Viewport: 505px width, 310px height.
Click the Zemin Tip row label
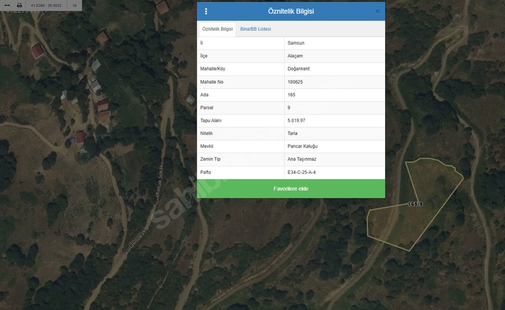[210, 159]
